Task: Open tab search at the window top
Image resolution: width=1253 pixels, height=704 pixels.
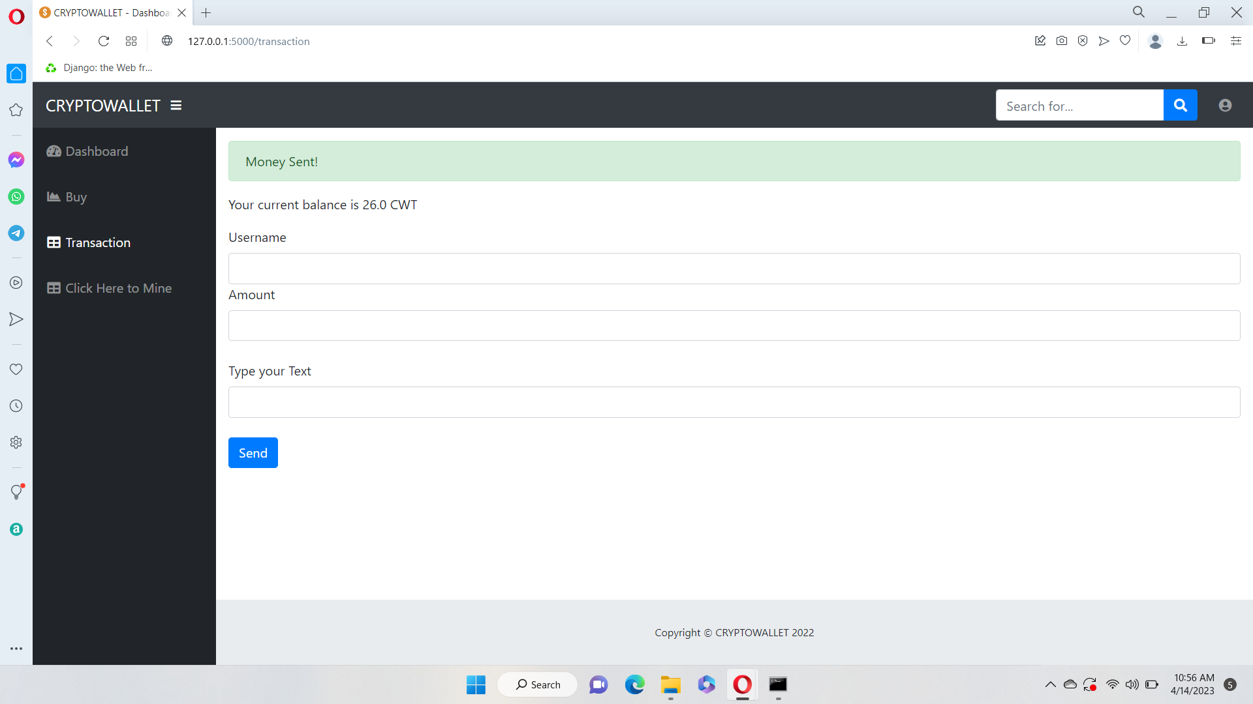Action: (1138, 12)
